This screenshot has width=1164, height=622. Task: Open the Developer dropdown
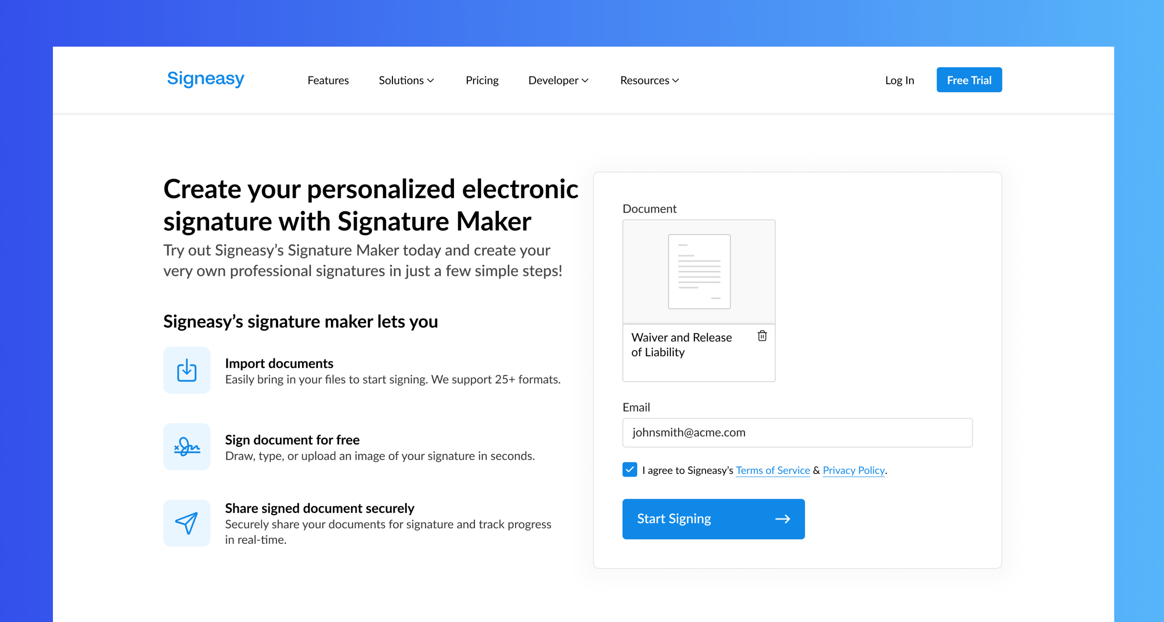[558, 80]
